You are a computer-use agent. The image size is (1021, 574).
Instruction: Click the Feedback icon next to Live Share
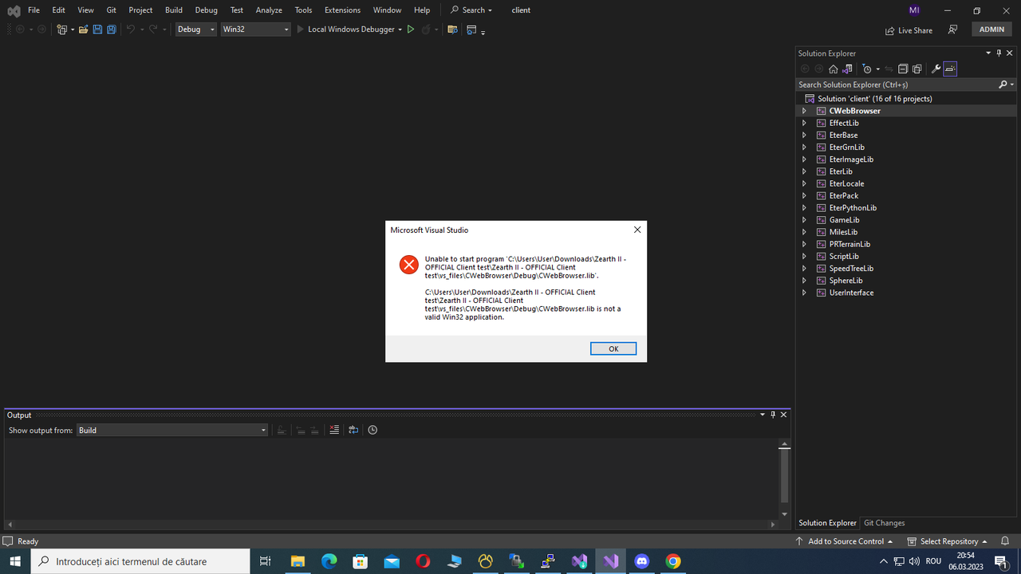pos(952,29)
